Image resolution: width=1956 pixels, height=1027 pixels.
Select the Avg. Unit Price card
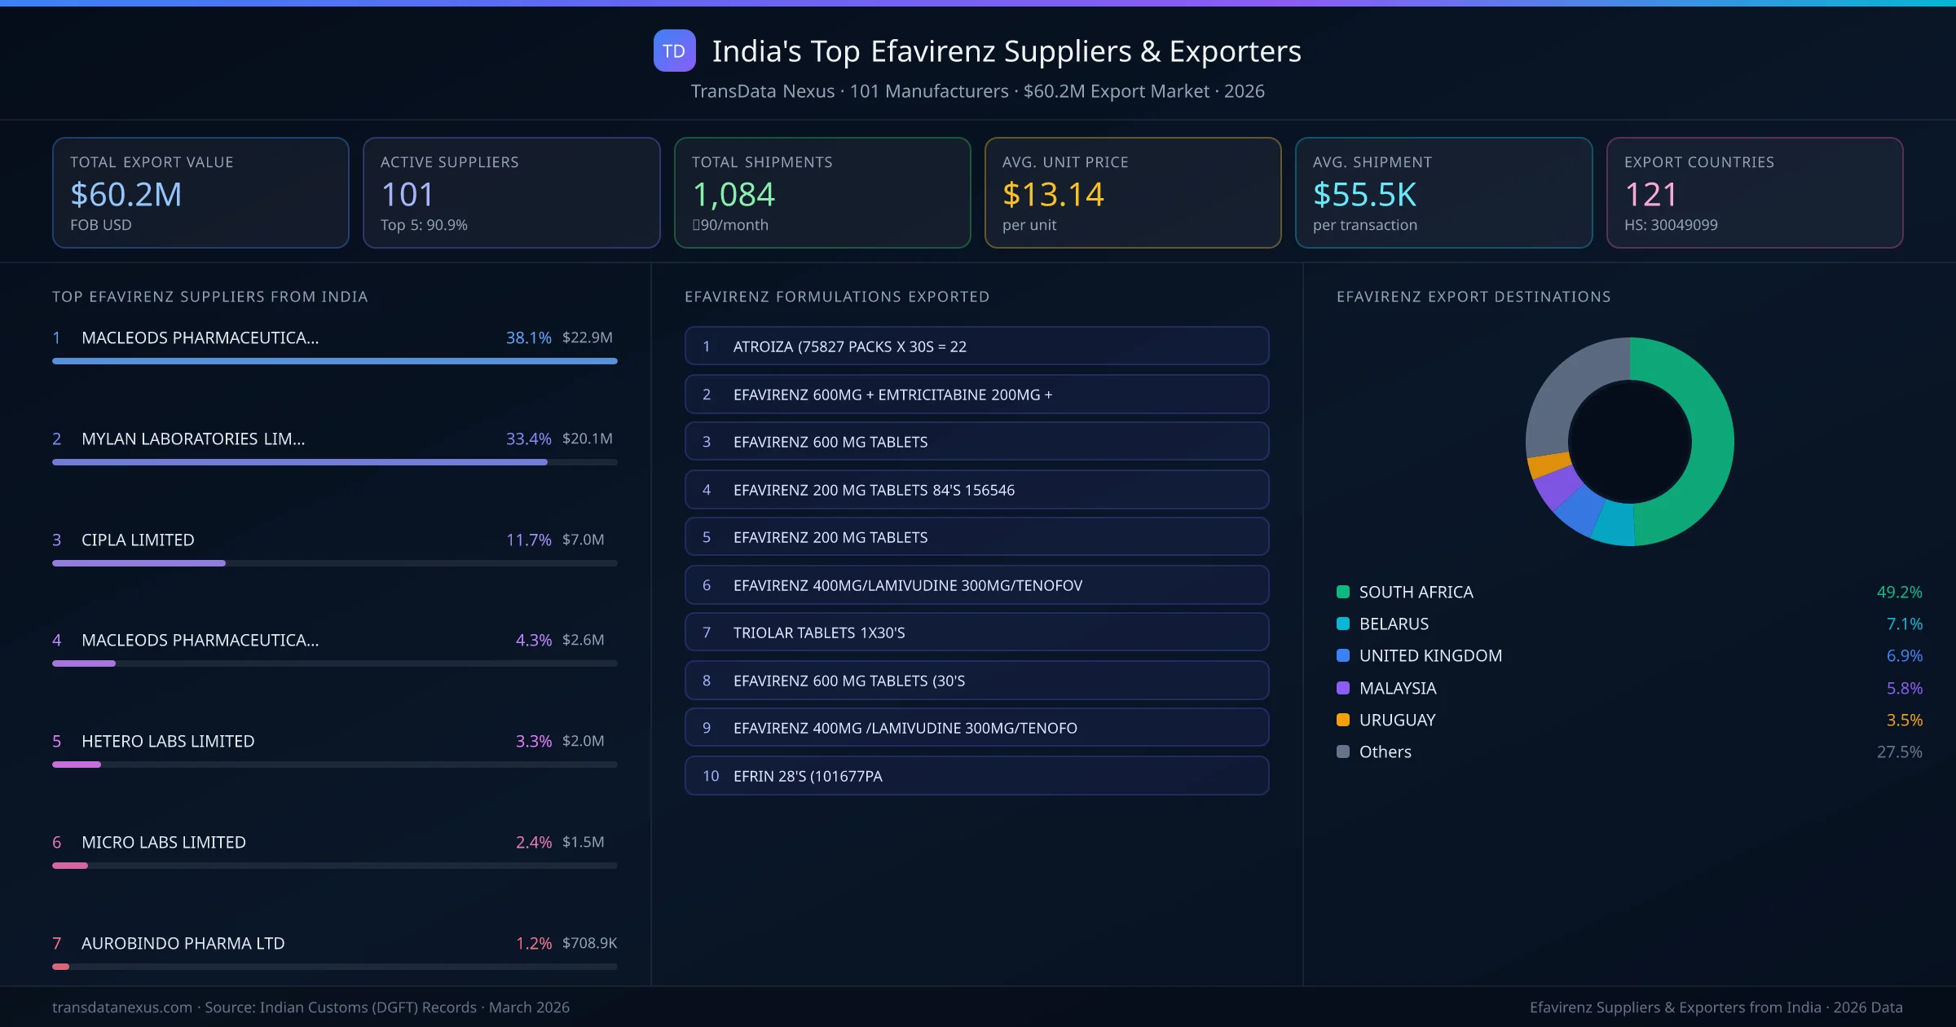pos(1133,192)
